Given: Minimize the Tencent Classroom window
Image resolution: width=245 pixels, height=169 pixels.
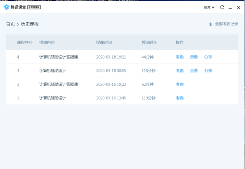Looking at the screenshot, I should (x=230, y=8).
